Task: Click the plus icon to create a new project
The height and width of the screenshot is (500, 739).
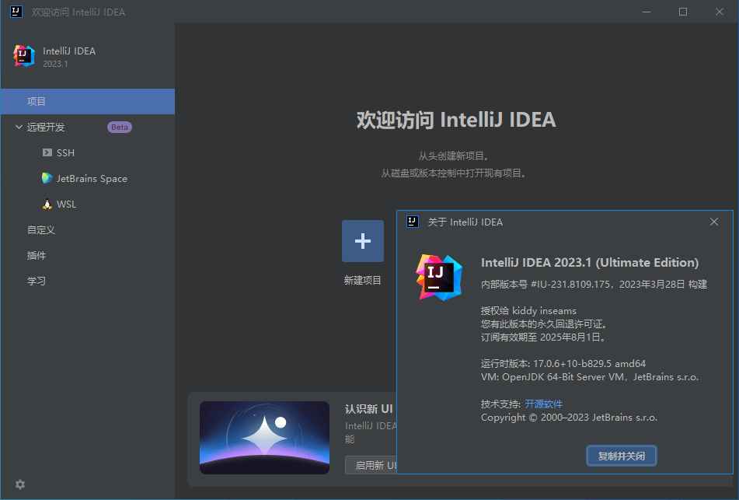Action: pyautogui.click(x=362, y=241)
